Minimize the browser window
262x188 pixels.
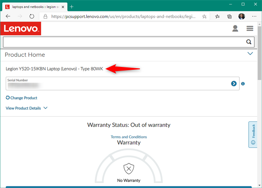pyautogui.click(x=230, y=4)
